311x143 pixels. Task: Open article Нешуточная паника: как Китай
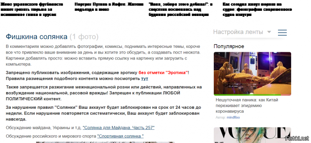coord(247,106)
